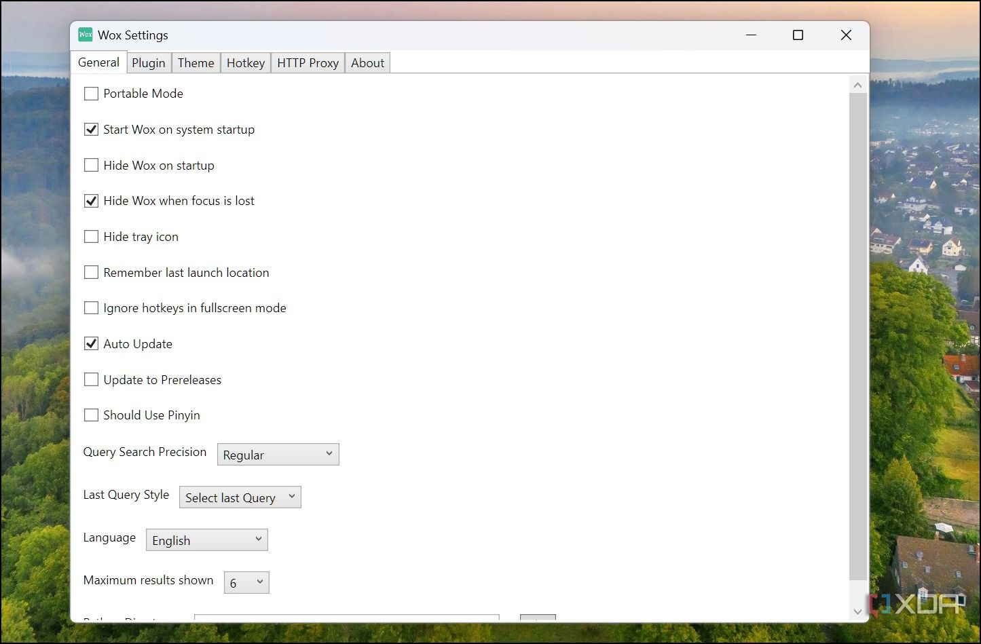The height and width of the screenshot is (644, 981).
Task: Open the Hotkey tab
Action: coord(245,62)
